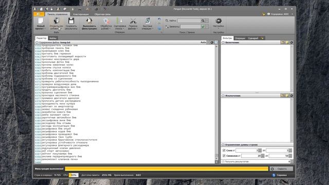
Task: Click line 9395 'редукционный клапан давления'
Action: (61, 148)
